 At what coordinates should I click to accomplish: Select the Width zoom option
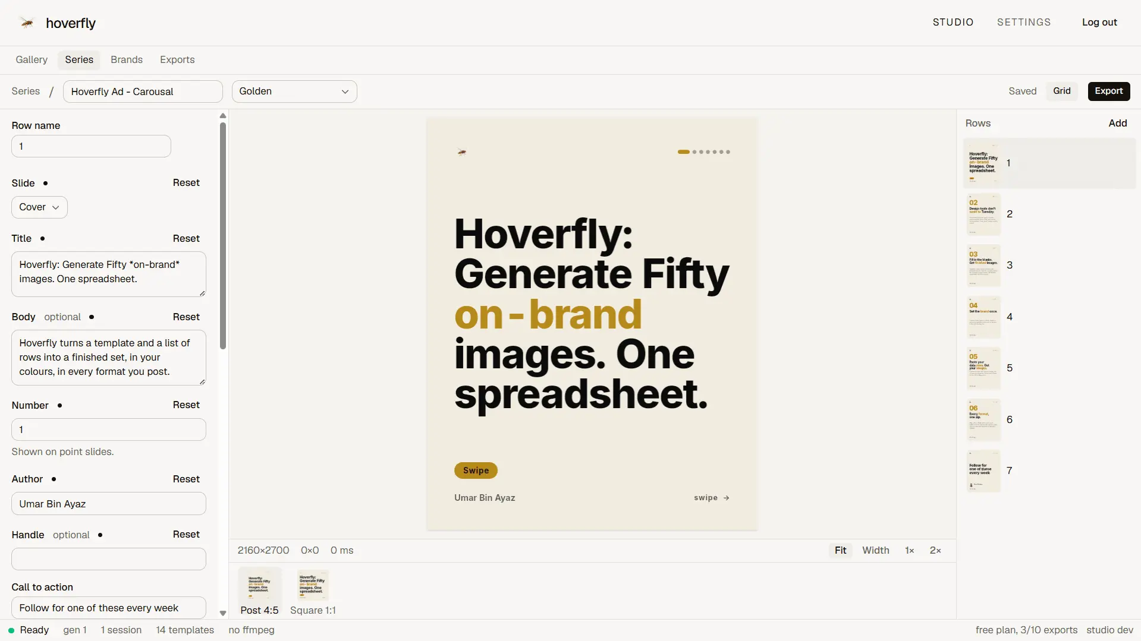pos(876,551)
